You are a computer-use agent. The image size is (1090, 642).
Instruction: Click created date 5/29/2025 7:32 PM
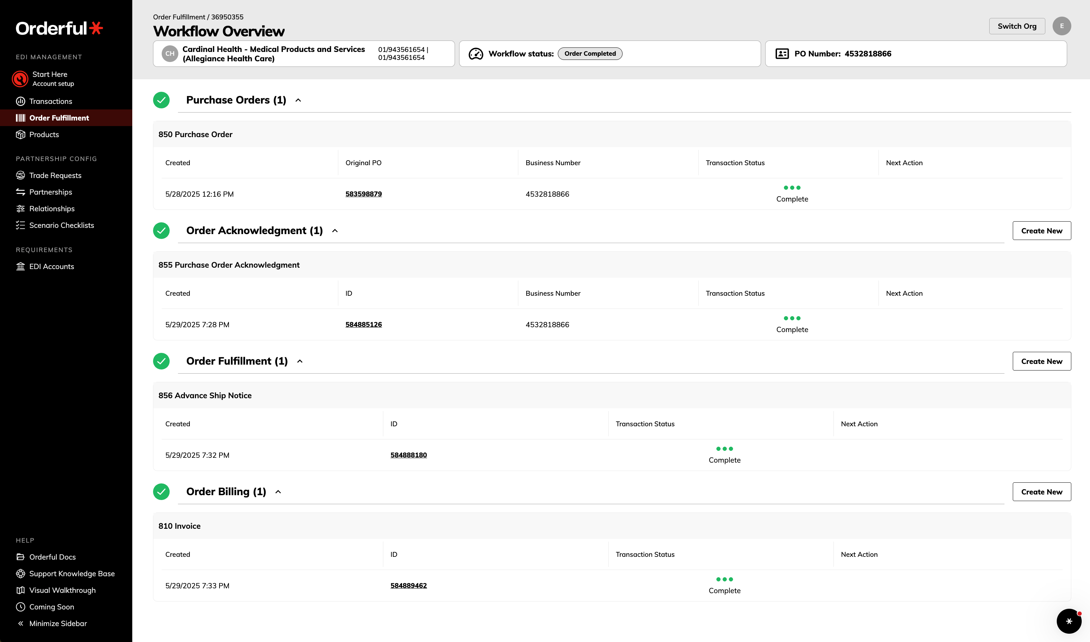click(x=197, y=456)
